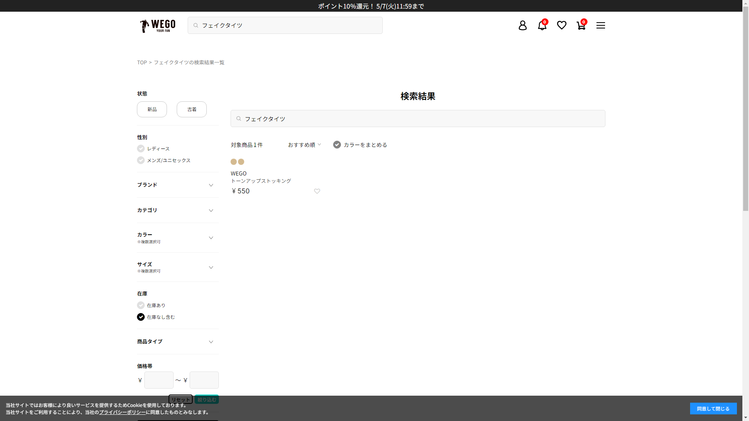This screenshot has height=421, width=749.
Task: Select the 新品 condition button
Action: [x=152, y=109]
